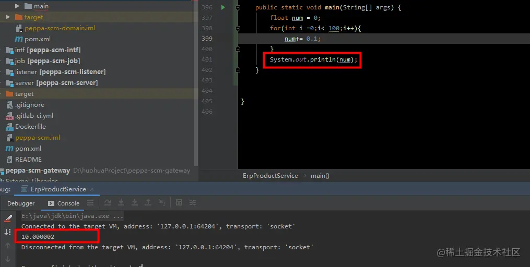
Task: Click the E:\java\jdk\bin\java.exe command line
Action: pos(73,216)
